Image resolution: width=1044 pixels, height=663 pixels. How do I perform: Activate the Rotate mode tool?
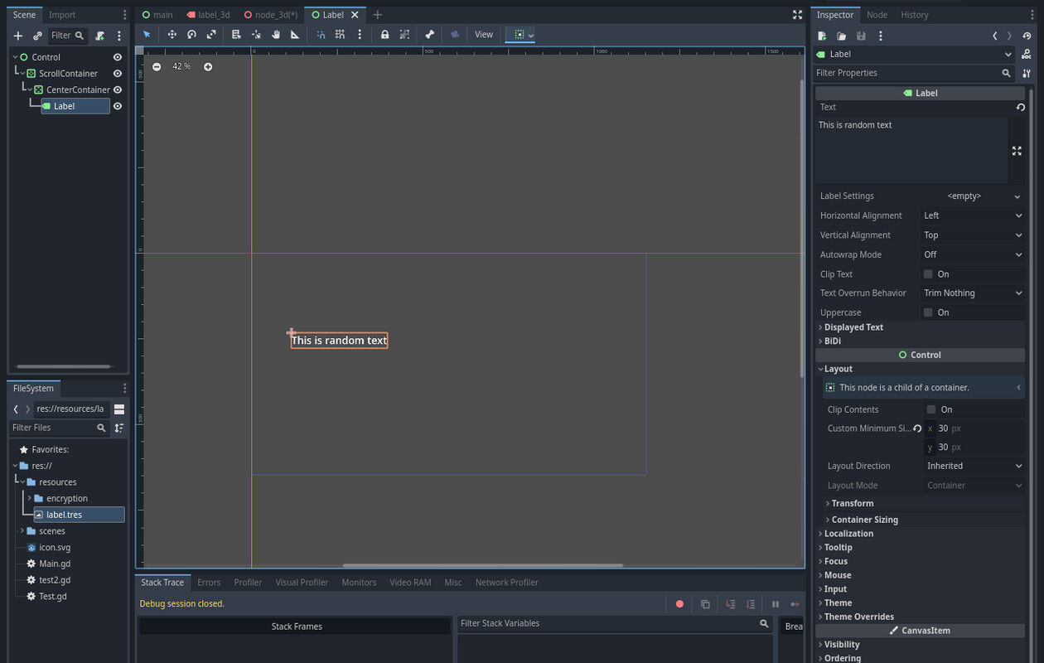coord(191,35)
